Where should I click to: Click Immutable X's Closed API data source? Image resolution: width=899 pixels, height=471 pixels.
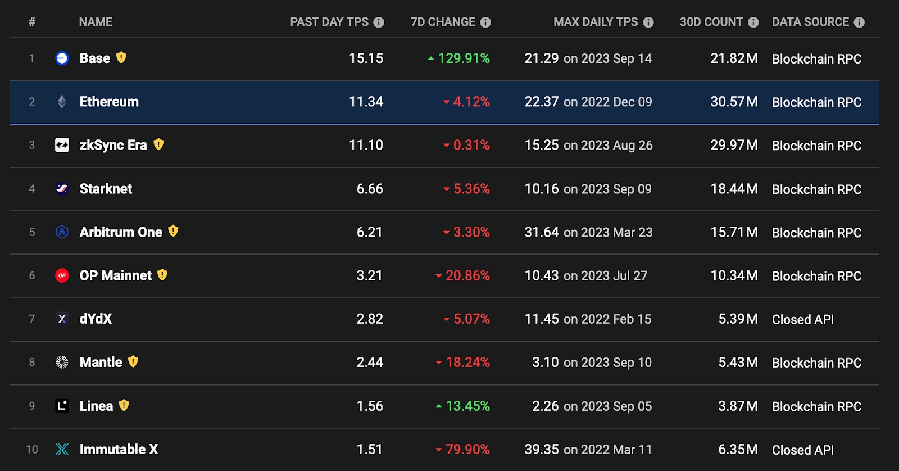[803, 450]
